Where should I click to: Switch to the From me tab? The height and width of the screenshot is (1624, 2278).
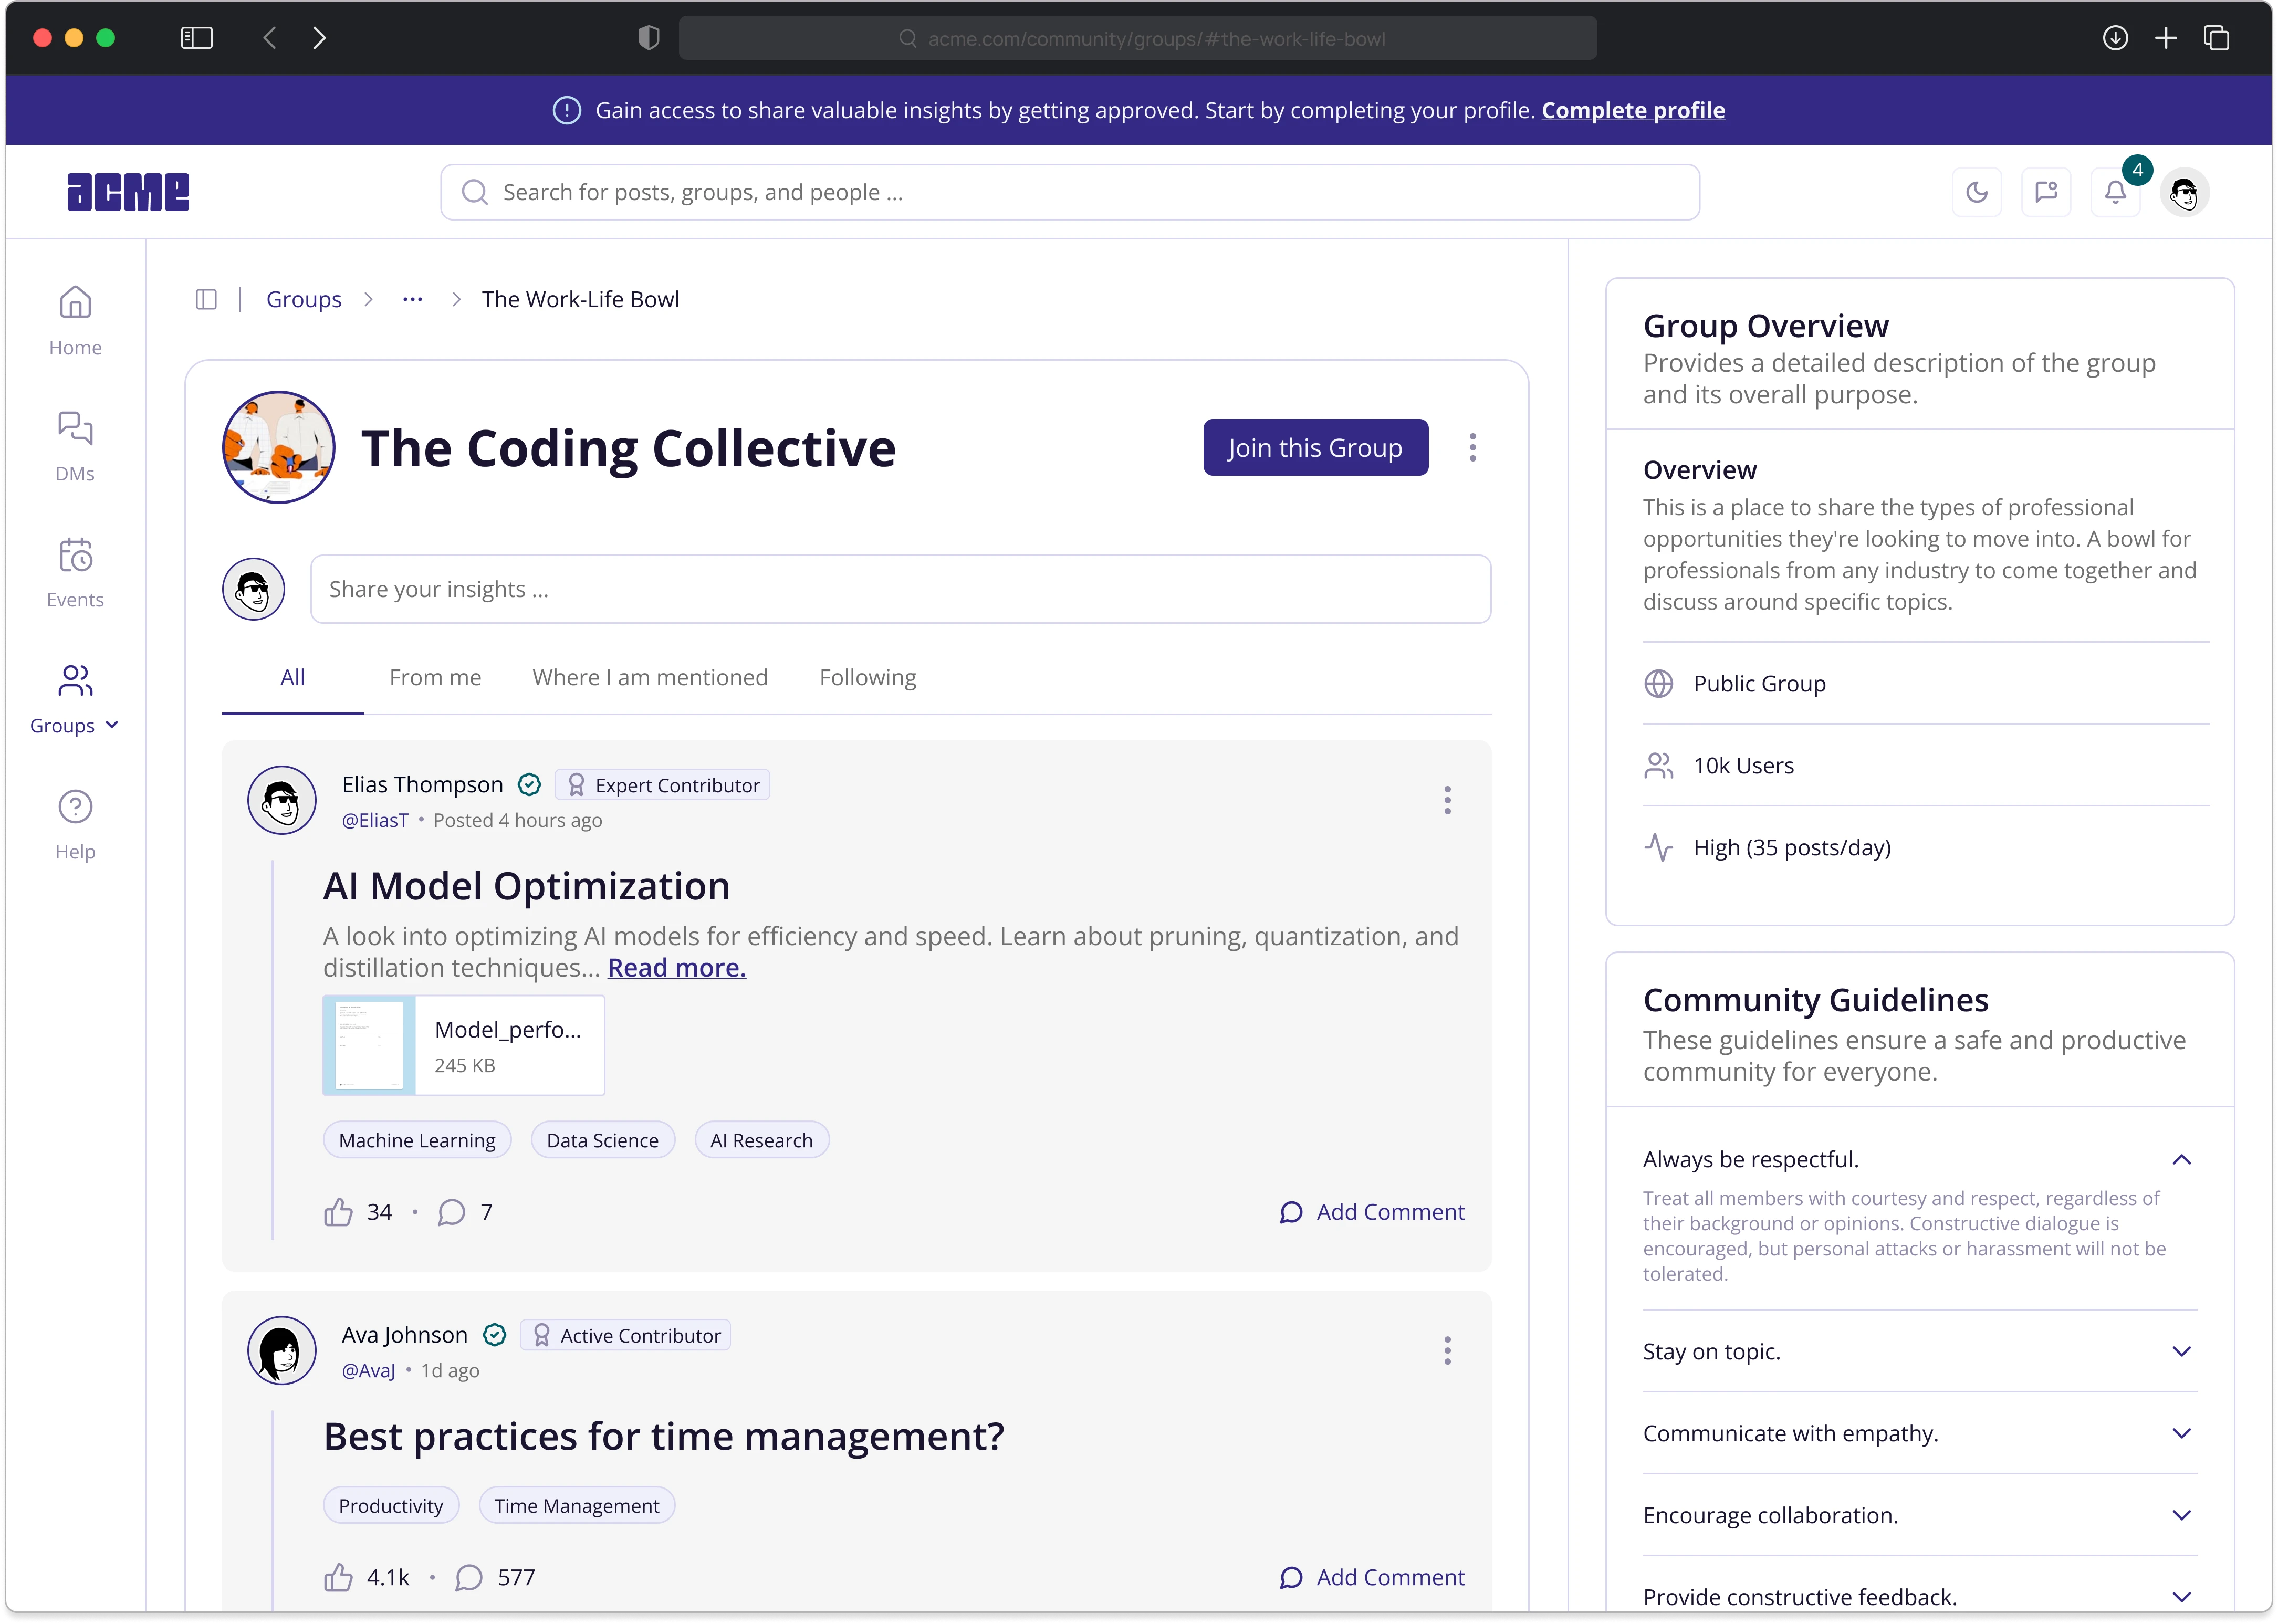pos(435,677)
